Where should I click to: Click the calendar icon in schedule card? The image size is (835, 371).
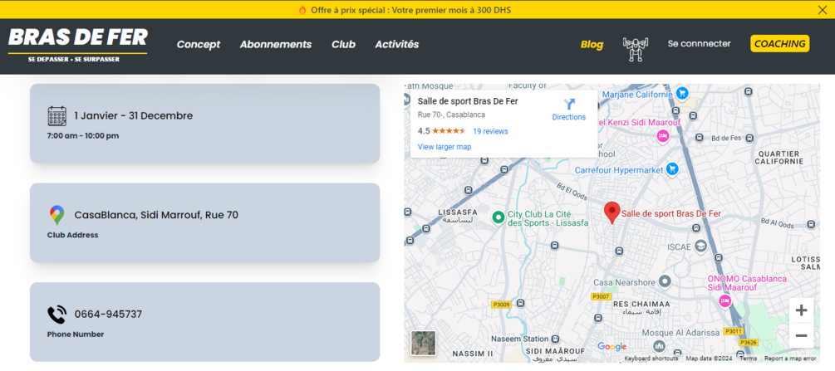tap(57, 116)
